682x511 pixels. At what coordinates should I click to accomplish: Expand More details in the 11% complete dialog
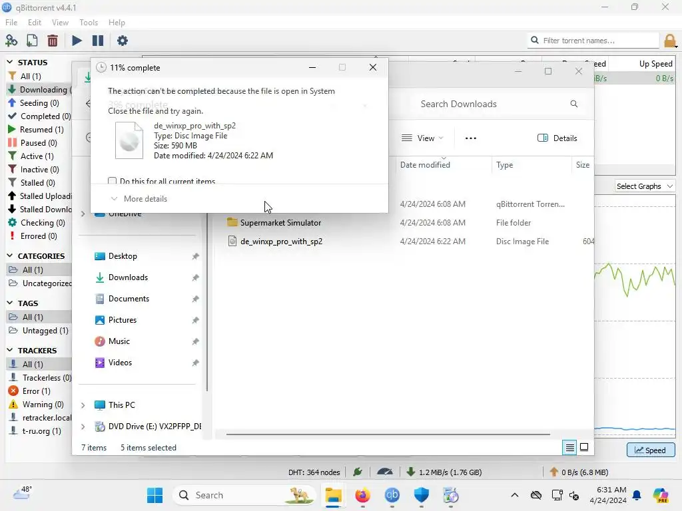coord(139,198)
